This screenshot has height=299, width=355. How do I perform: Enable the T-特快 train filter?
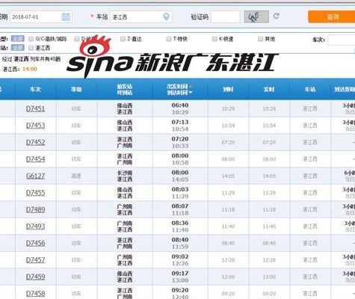tap(169, 39)
